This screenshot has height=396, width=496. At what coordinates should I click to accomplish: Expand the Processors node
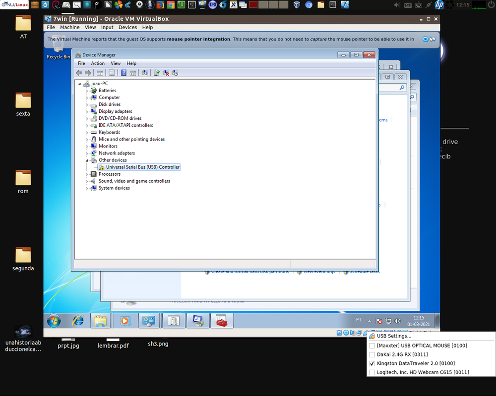(87, 174)
